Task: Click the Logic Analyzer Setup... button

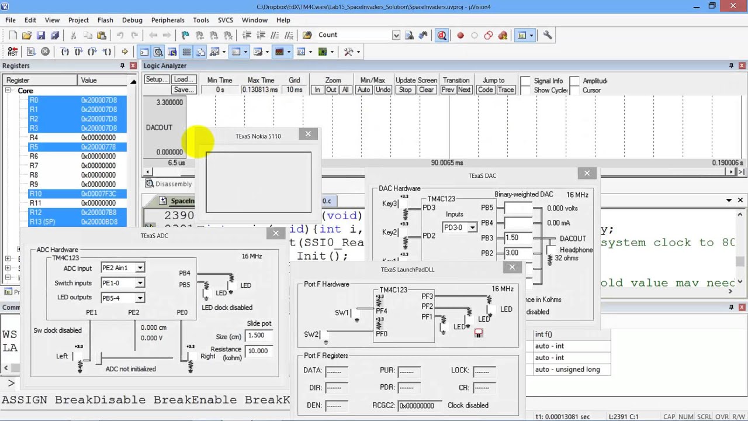Action: pos(157,80)
